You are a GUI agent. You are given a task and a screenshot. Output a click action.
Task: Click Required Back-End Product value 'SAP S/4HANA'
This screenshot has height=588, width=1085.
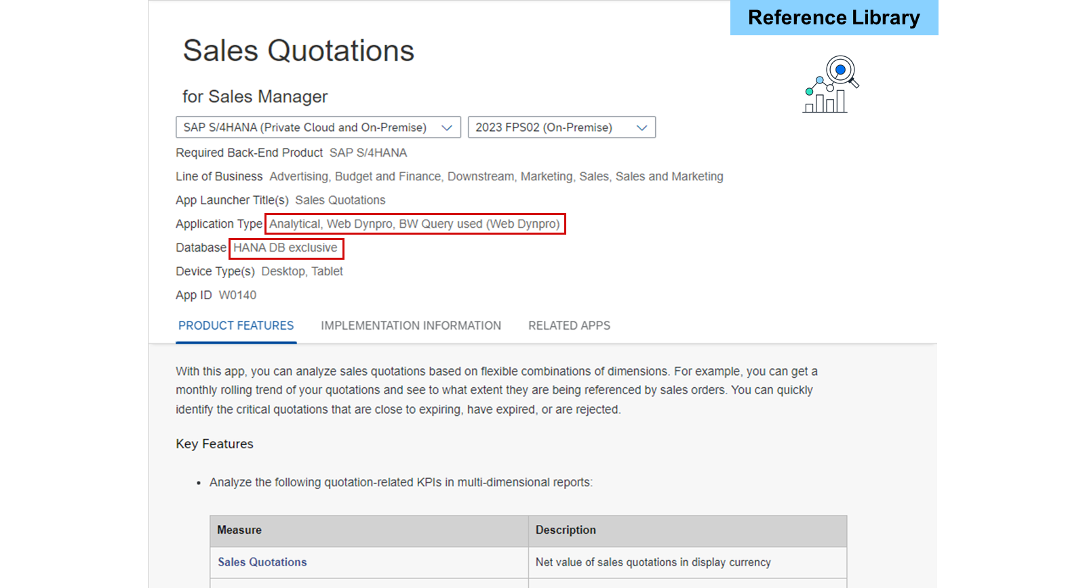tap(368, 153)
